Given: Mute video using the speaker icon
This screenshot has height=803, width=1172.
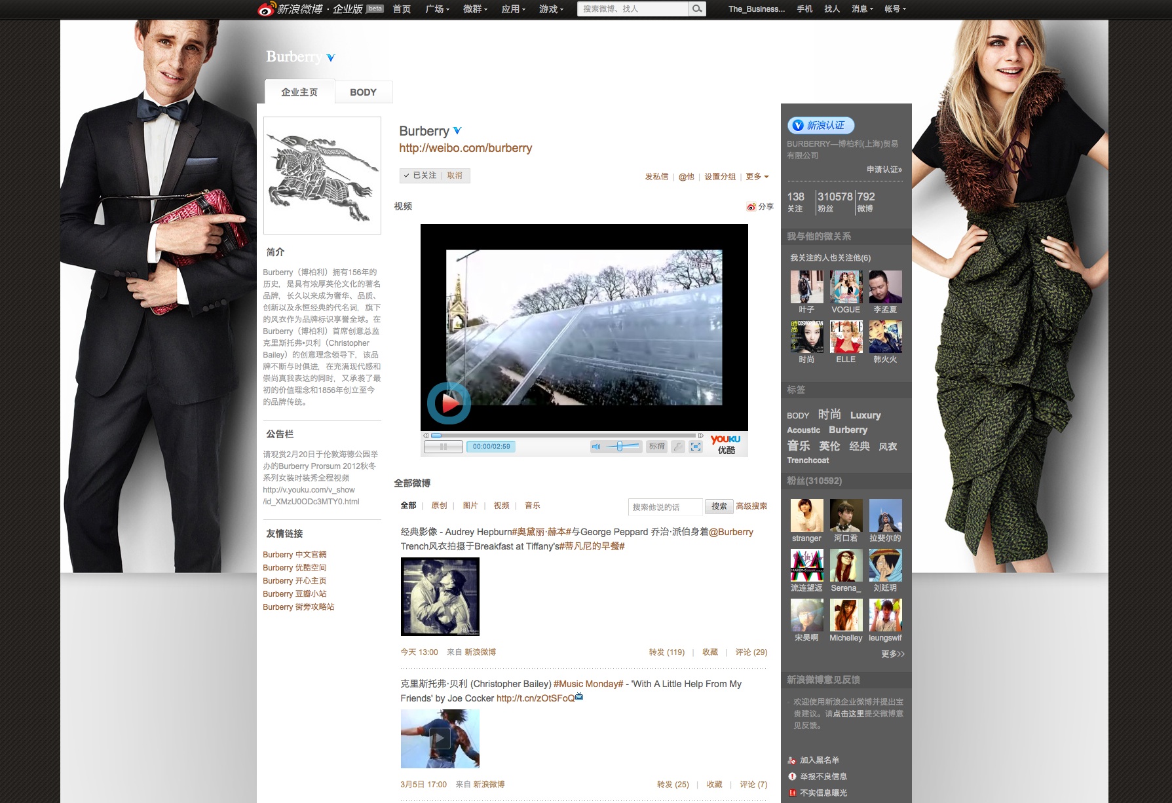Looking at the screenshot, I should click(596, 447).
